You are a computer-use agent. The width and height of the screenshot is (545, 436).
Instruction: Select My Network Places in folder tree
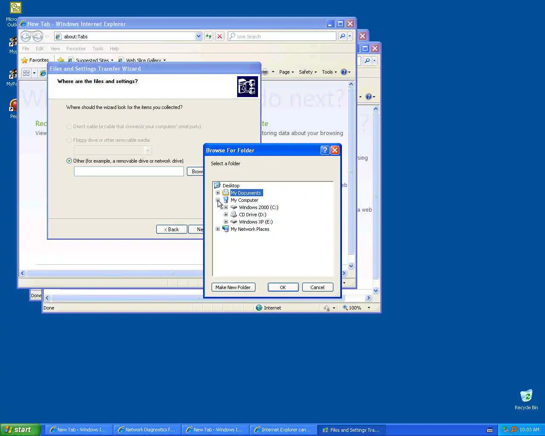tap(250, 229)
